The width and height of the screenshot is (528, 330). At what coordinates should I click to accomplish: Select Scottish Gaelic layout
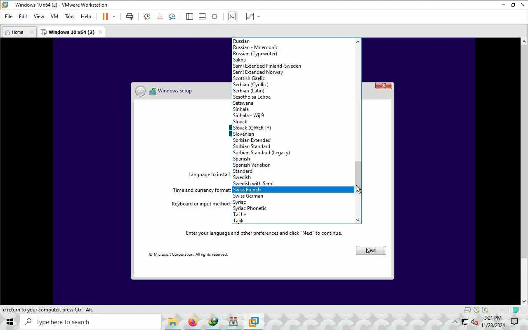pyautogui.click(x=293, y=78)
